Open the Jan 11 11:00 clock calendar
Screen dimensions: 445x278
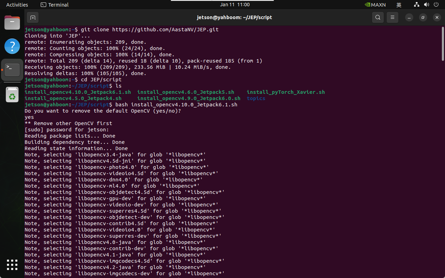pos(235,5)
